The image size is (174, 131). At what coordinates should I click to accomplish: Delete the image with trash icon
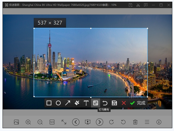pos(135,122)
